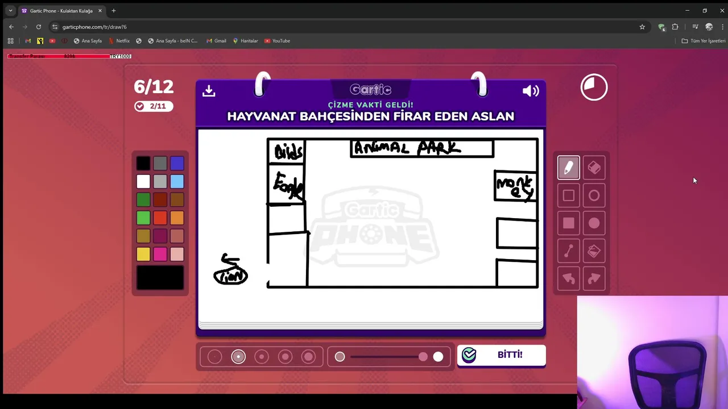
Task: Submit drawing with the BİTTİ! button
Action: [x=502, y=355]
